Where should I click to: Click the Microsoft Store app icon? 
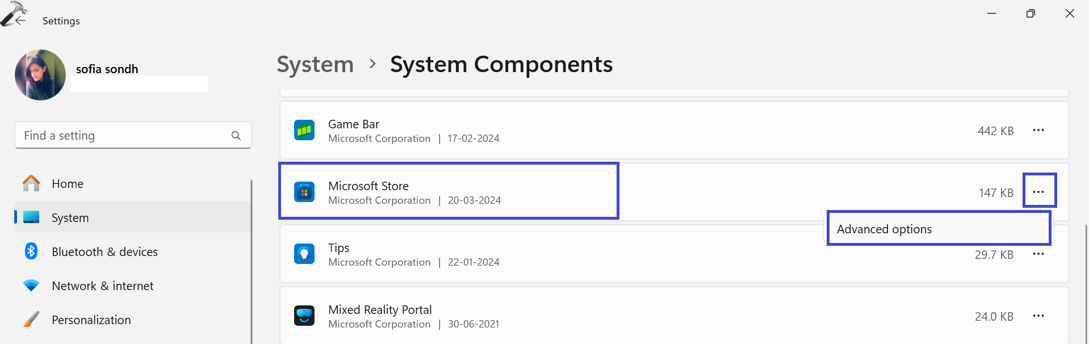[304, 192]
